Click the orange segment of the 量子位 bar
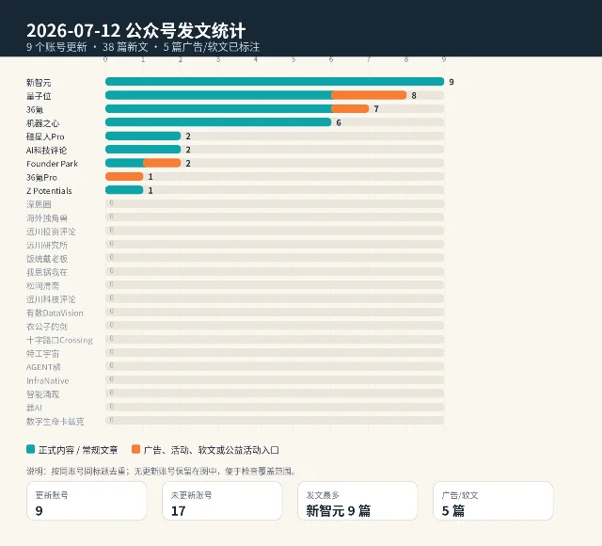This screenshot has width=602, height=546. pyautogui.click(x=369, y=95)
